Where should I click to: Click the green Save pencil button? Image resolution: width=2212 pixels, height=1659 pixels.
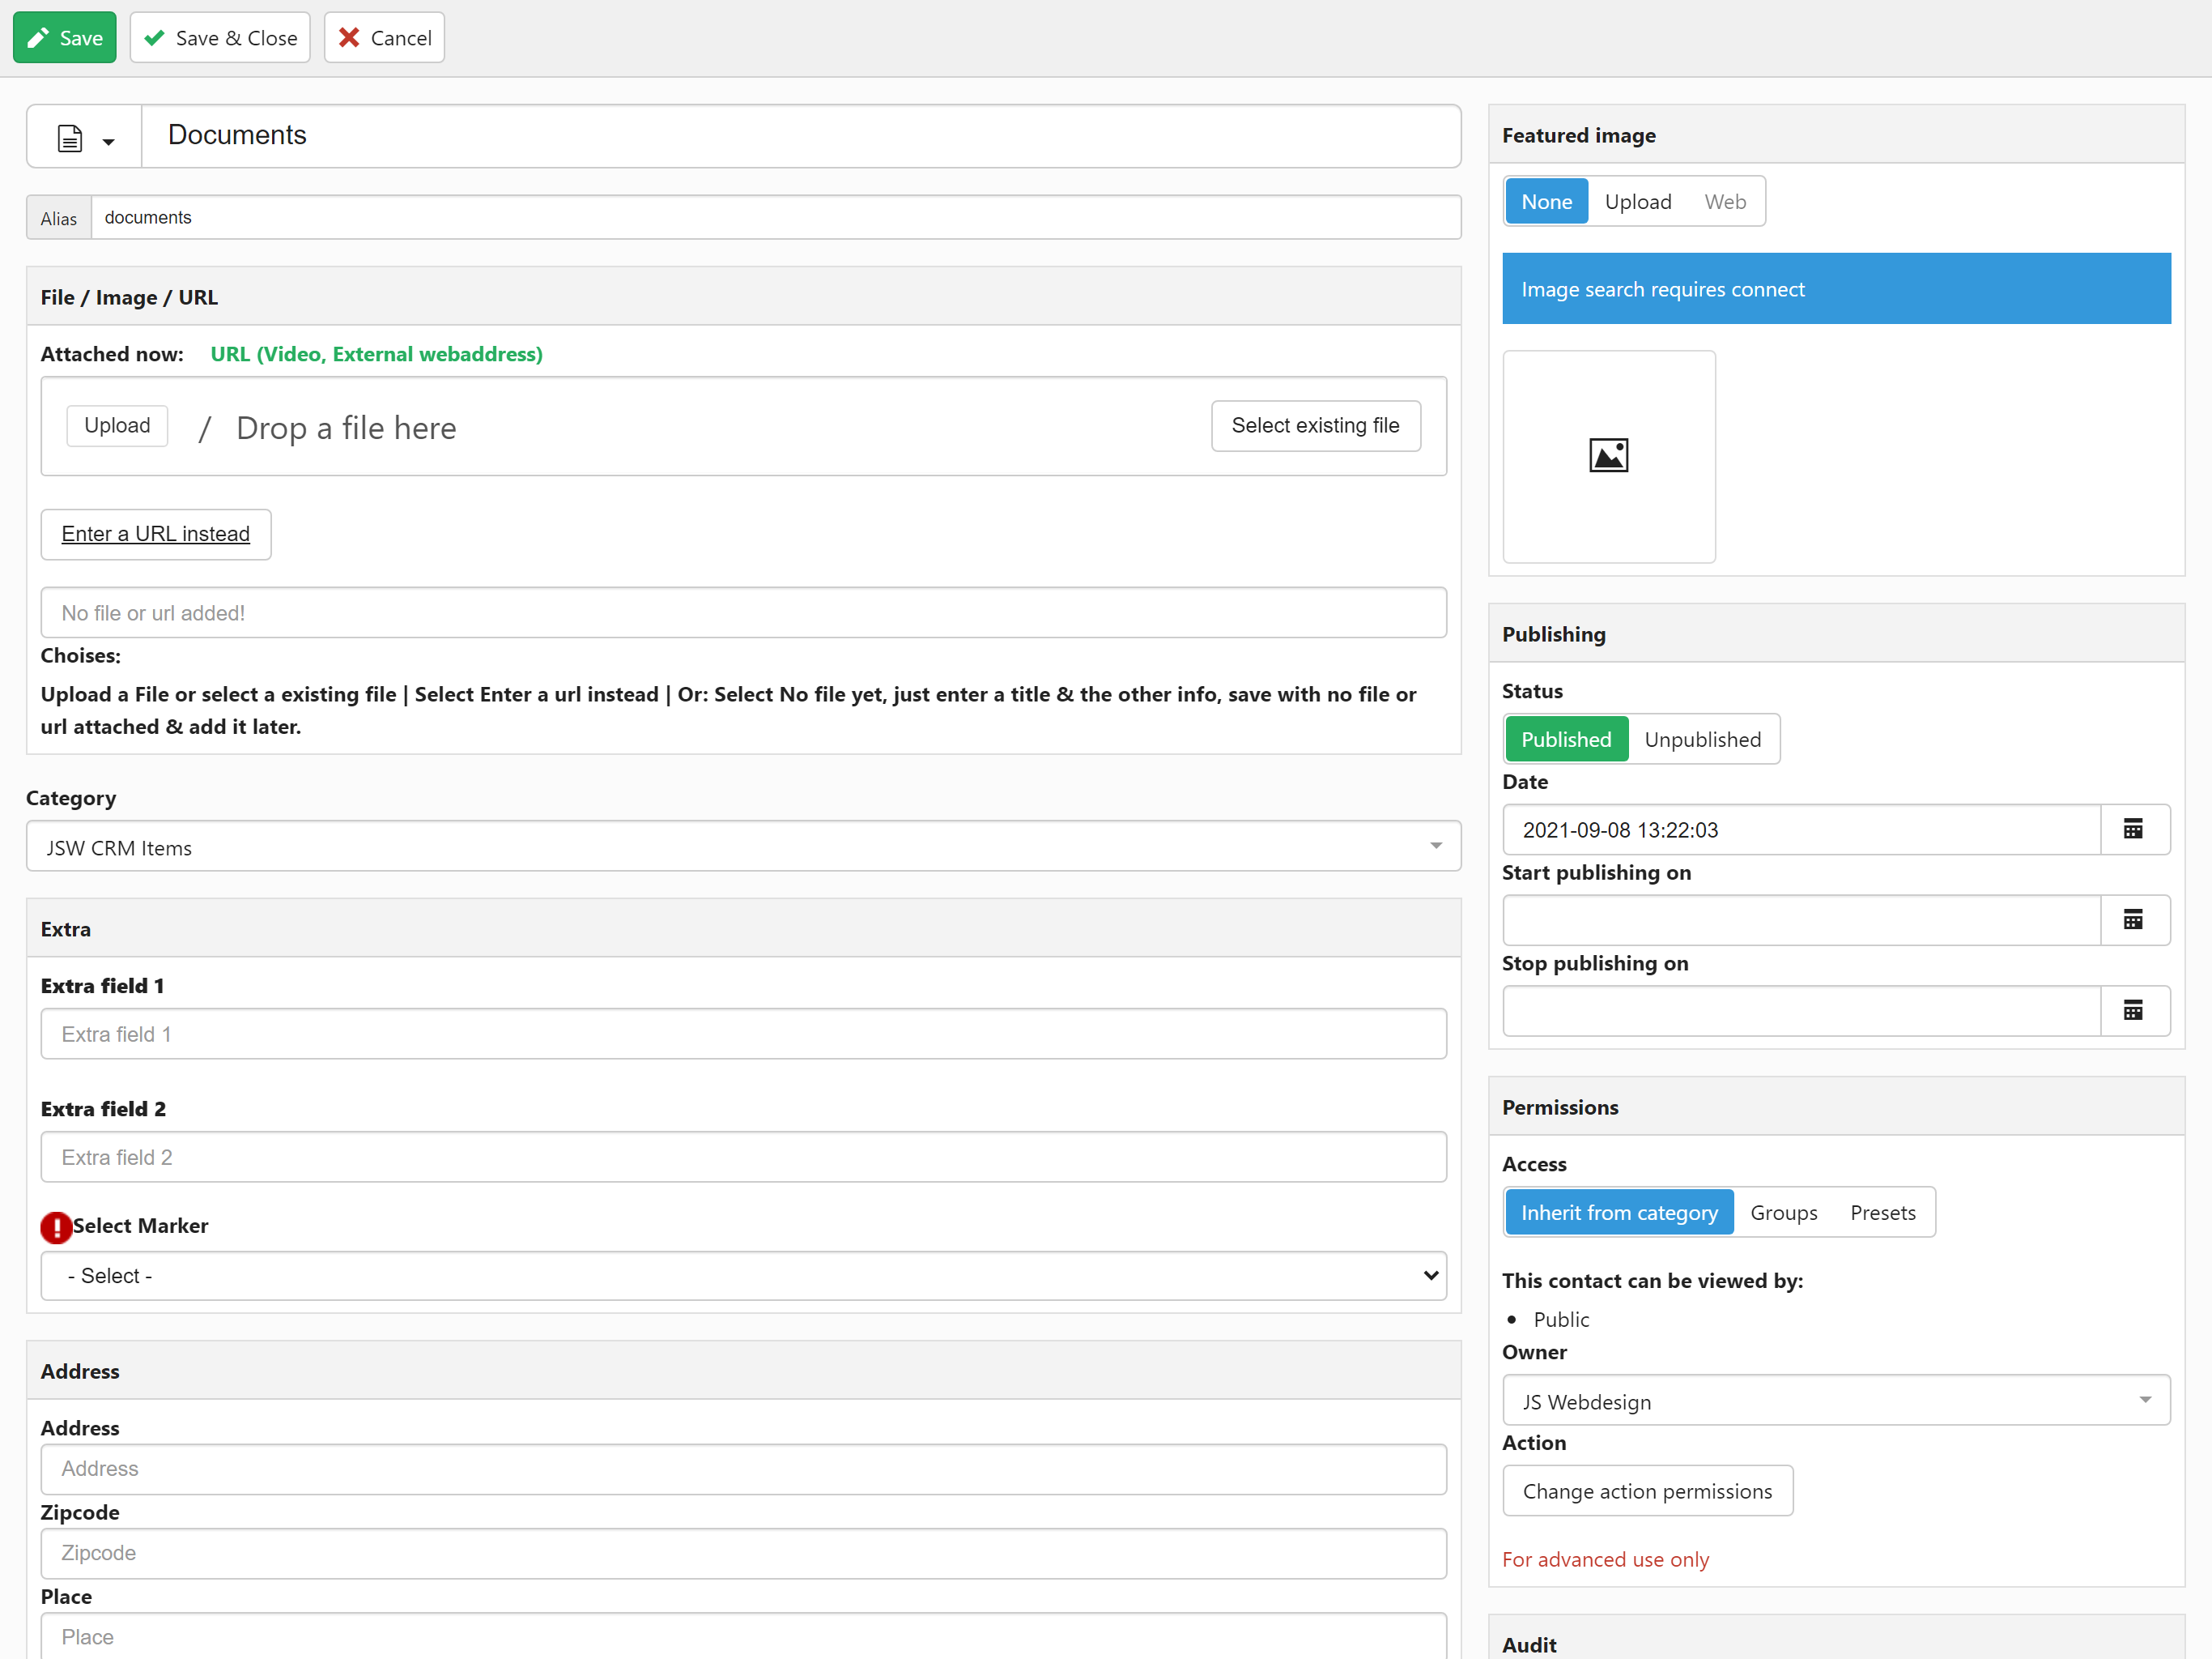pos(65,38)
